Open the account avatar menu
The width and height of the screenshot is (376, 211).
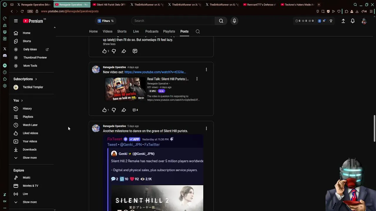(364, 21)
